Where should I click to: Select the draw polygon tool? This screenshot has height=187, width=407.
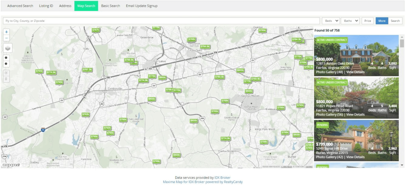(x=6, y=57)
